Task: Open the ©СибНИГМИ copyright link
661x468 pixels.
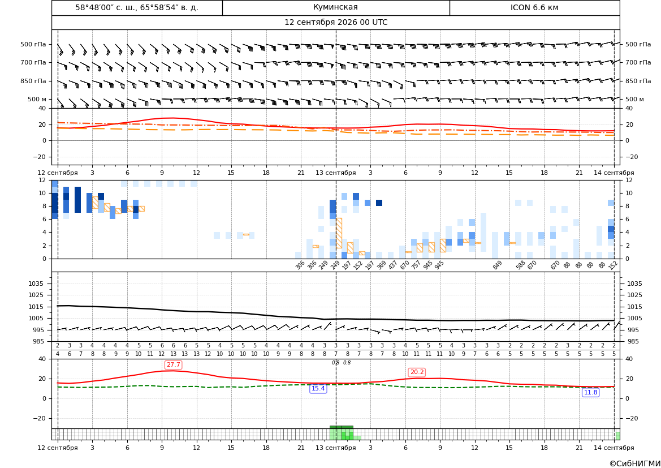Action: [x=635, y=463]
